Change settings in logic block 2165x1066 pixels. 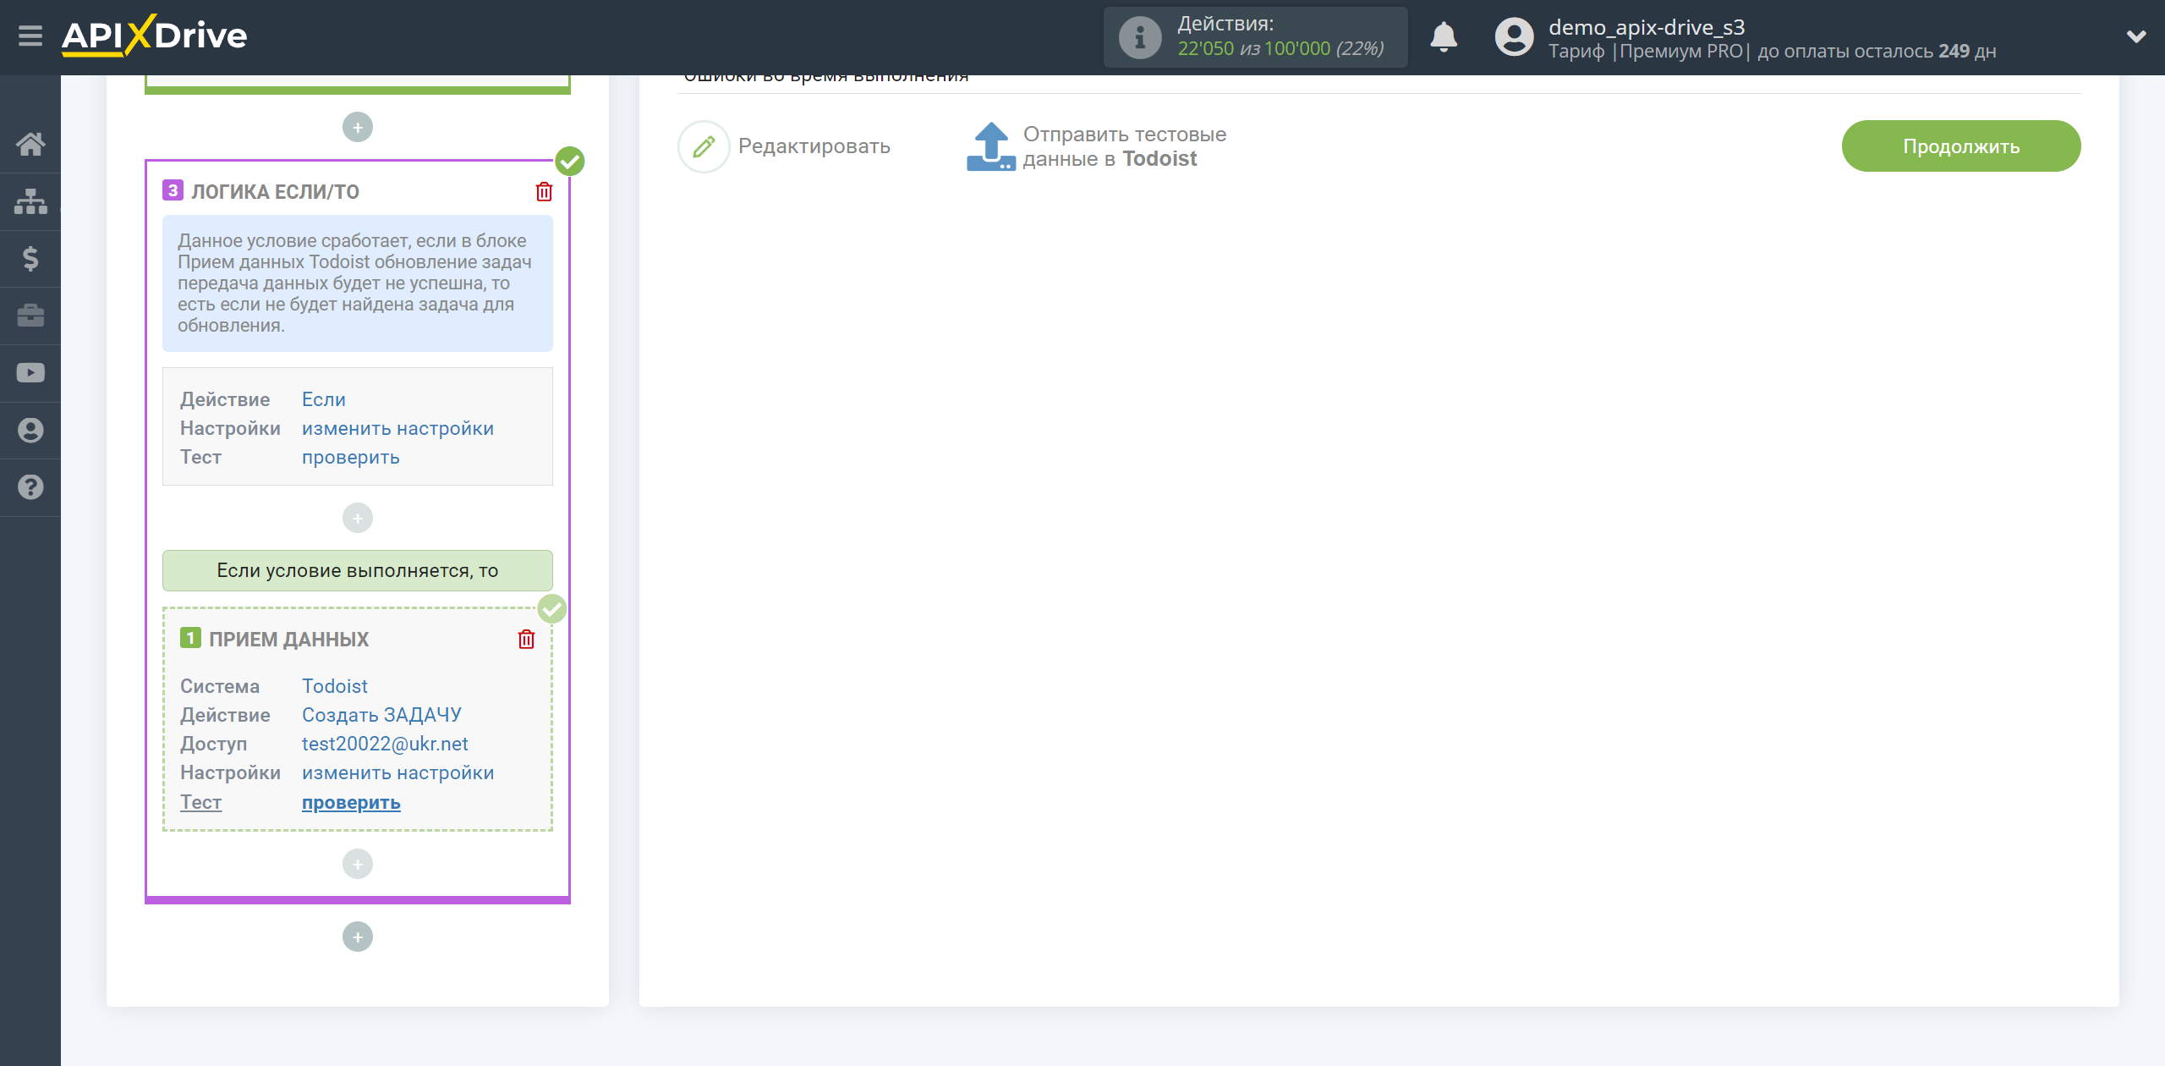click(x=397, y=428)
